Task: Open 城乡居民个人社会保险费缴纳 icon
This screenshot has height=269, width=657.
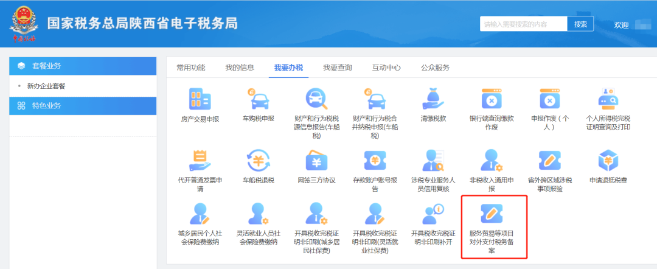Action: [x=200, y=214]
